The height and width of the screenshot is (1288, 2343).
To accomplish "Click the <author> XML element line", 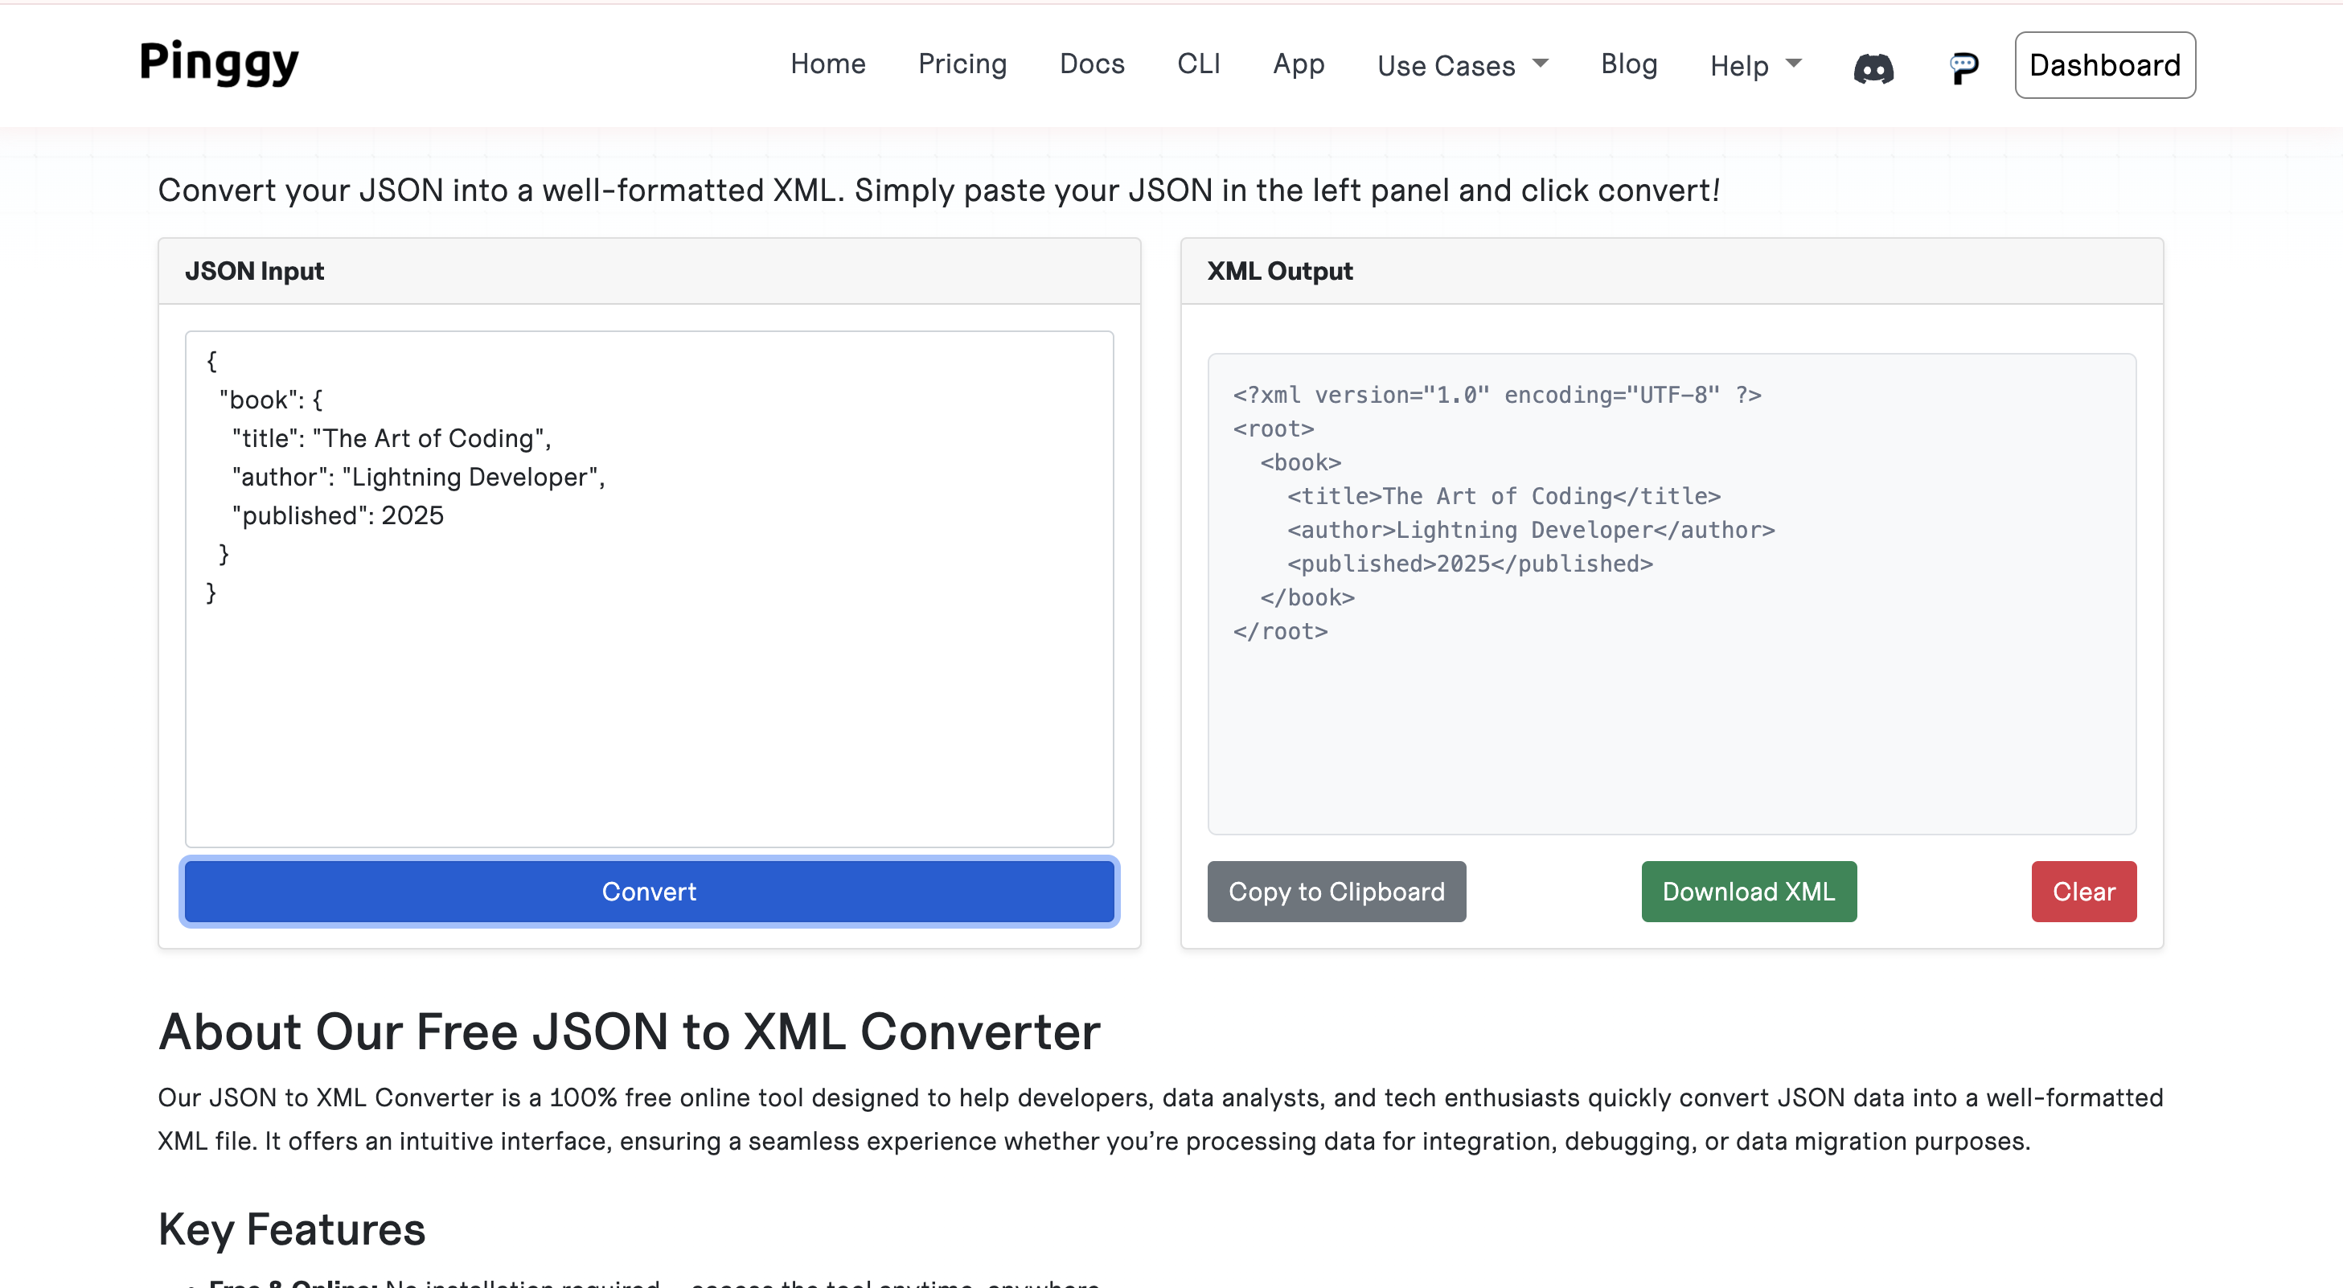I will 1531,529.
